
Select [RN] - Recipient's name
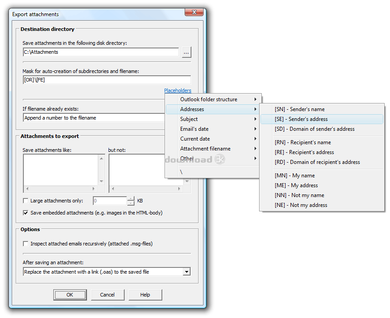[x=322, y=142]
